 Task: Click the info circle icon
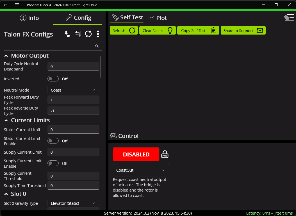coord(23,18)
